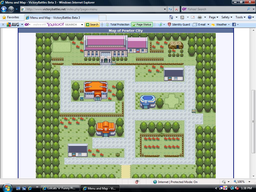The width and height of the screenshot is (256, 192).
Task: Click the 100% zoom level button
Action: [239, 182]
